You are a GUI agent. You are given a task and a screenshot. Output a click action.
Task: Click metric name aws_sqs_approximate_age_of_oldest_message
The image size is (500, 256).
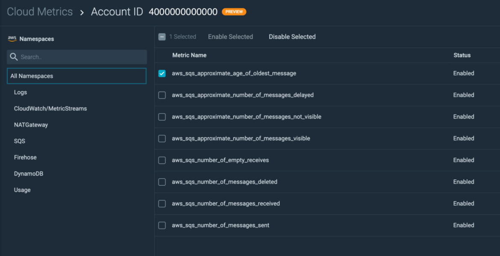pyautogui.click(x=234, y=73)
